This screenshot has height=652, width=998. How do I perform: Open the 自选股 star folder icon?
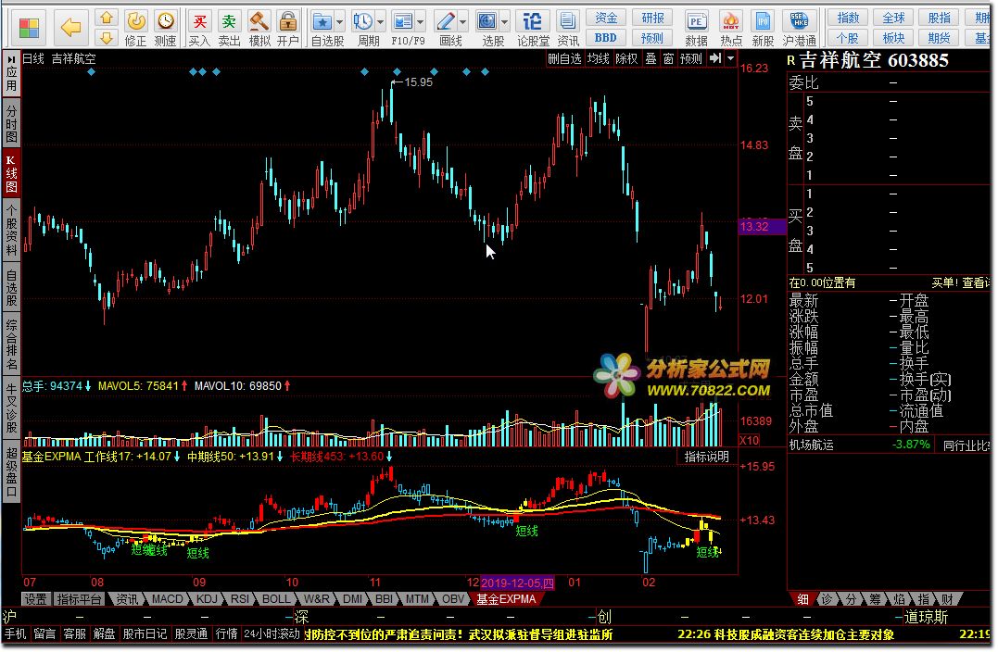322,21
